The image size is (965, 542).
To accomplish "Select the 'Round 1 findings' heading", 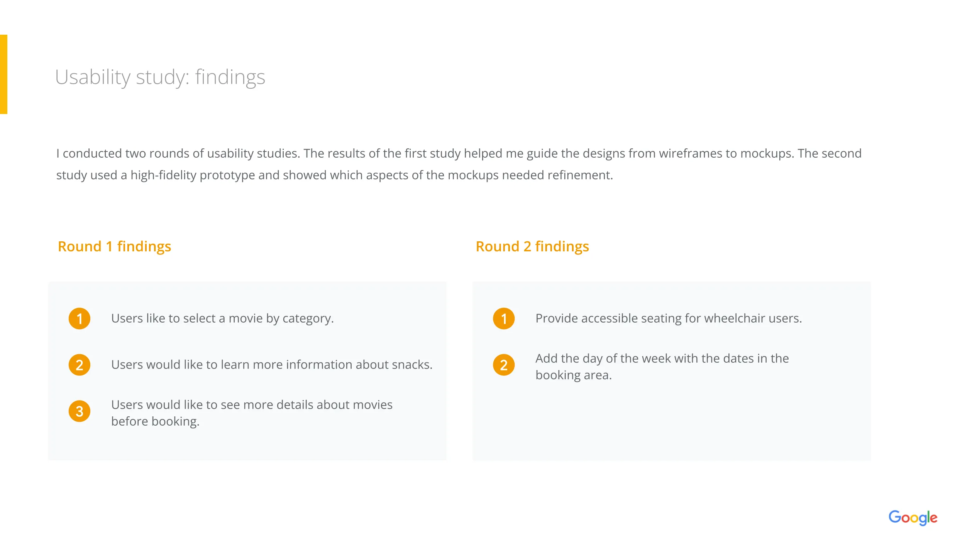I will point(114,246).
